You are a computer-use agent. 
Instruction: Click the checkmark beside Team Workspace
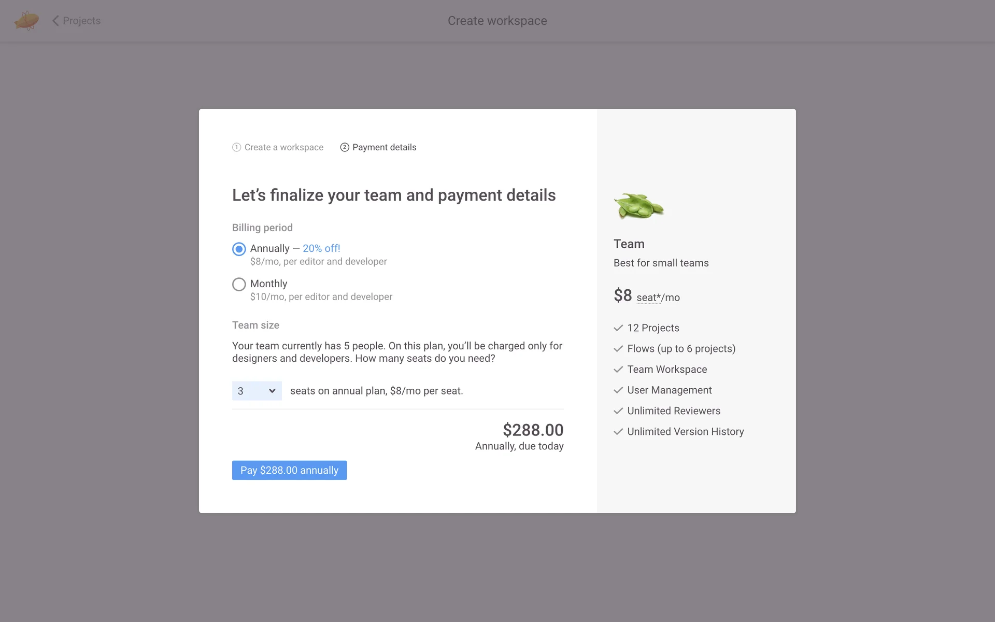coord(618,370)
